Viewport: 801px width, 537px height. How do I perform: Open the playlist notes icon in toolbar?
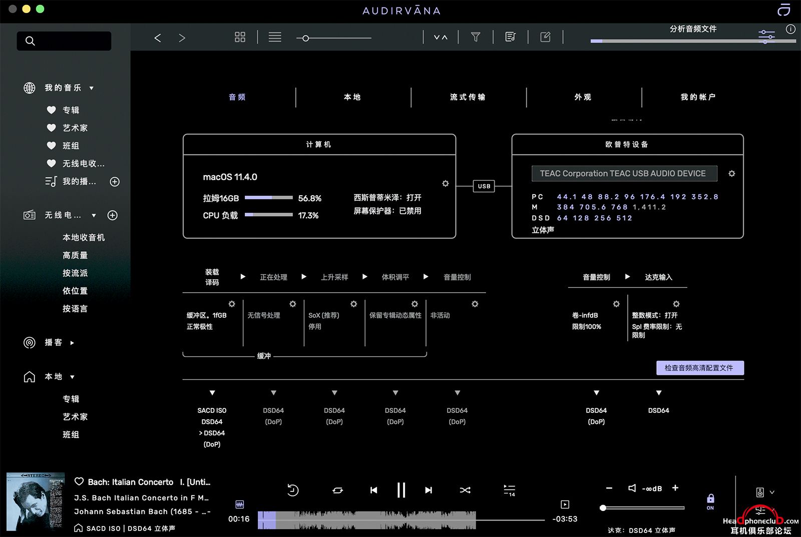point(511,37)
